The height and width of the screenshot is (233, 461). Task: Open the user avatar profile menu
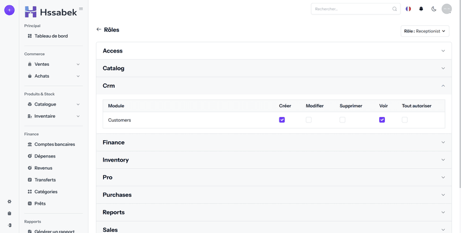[447, 9]
